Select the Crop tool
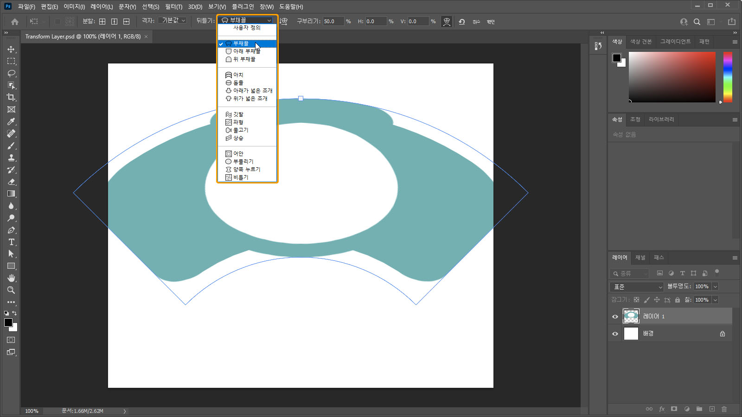Screen dimensions: 742x417 [11, 97]
